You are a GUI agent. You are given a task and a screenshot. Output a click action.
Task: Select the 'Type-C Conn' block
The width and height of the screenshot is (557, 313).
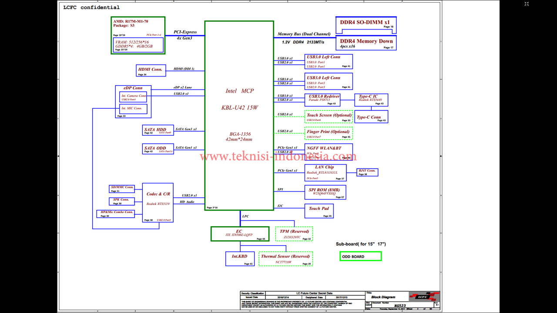(371, 117)
